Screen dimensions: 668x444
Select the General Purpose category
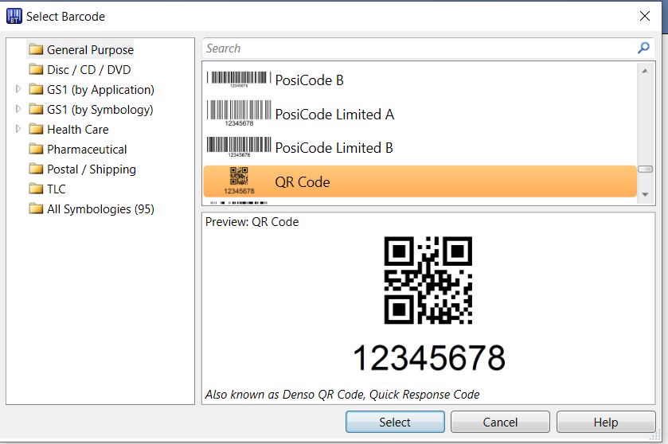pyautogui.click(x=90, y=50)
